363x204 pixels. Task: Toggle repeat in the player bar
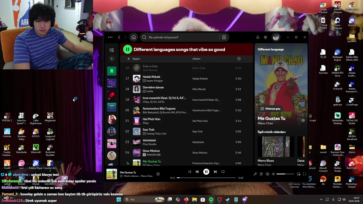coord(223,172)
